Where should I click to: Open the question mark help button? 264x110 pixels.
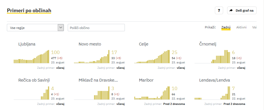point(219,11)
